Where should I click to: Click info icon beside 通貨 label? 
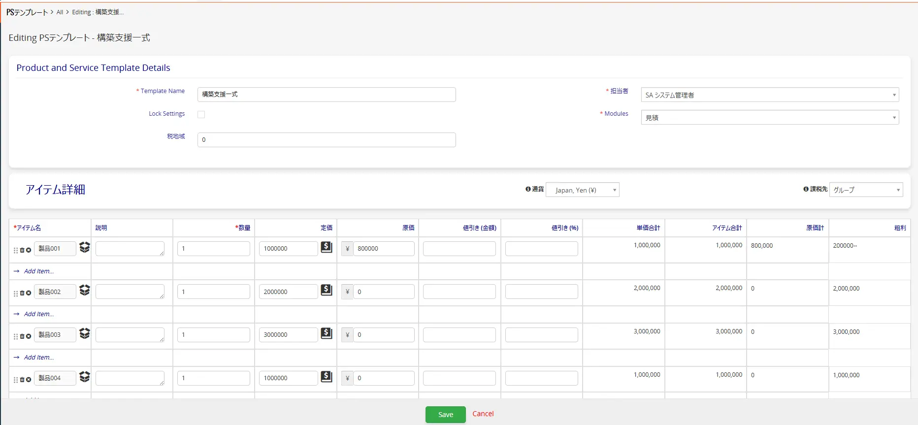[528, 189]
